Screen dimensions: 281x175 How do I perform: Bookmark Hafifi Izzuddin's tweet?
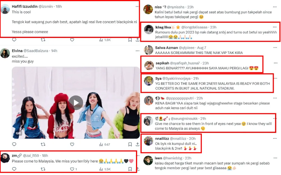(x=130, y=40)
